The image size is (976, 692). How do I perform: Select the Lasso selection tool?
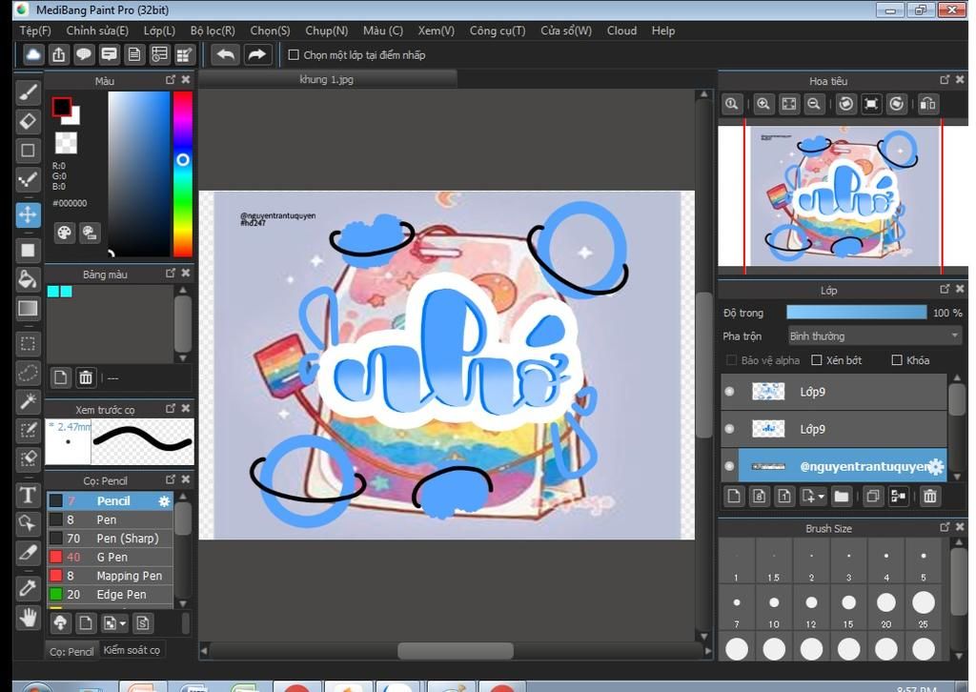click(x=28, y=373)
